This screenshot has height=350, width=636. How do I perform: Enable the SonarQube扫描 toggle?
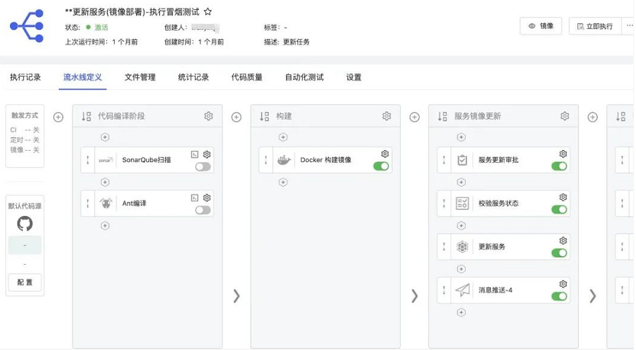(x=202, y=167)
